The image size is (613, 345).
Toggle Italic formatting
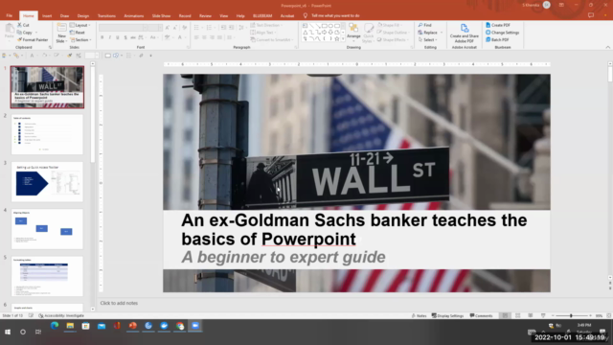(110, 37)
